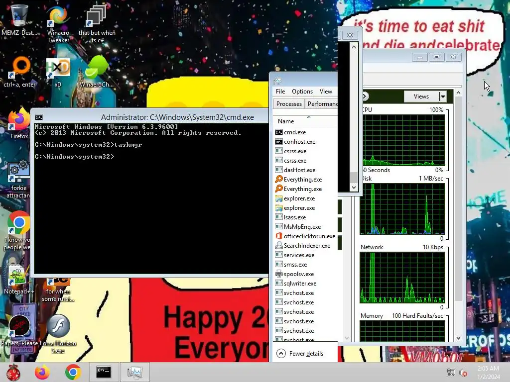Click the cmd.exe title bar system icon
Image resolution: width=510 pixels, height=382 pixels.
click(x=39, y=117)
